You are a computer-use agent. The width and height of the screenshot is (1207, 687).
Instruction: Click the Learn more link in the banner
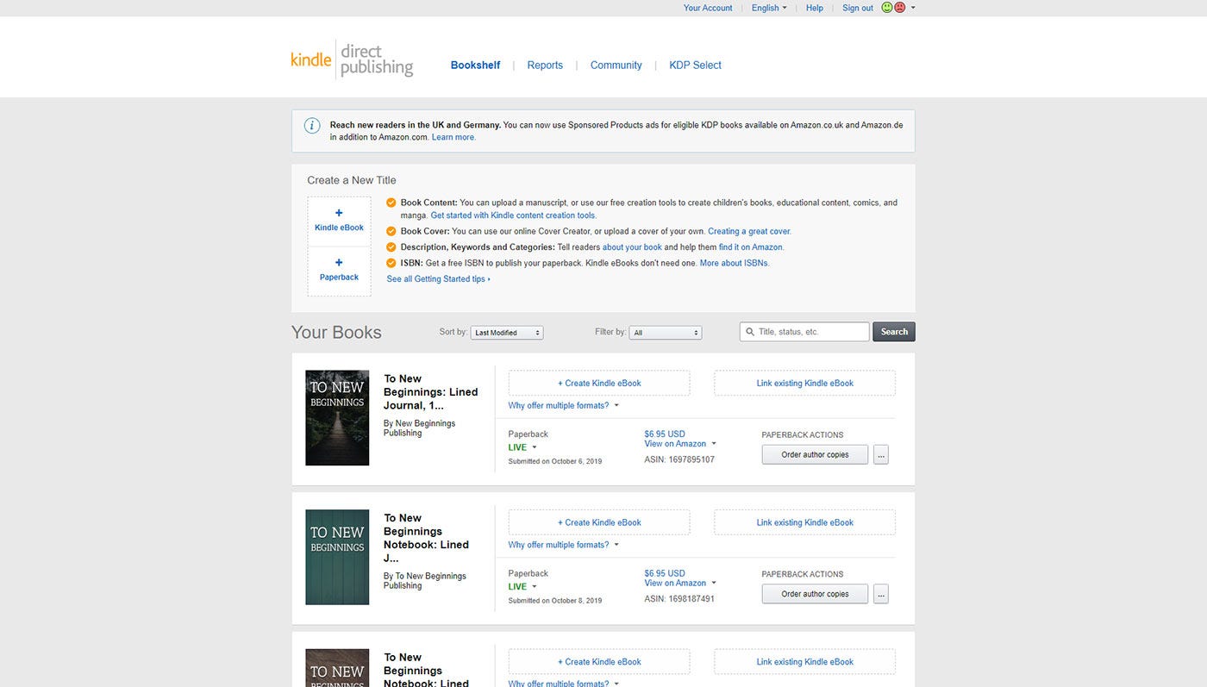453,137
